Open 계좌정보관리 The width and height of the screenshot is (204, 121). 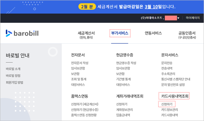point(124,110)
